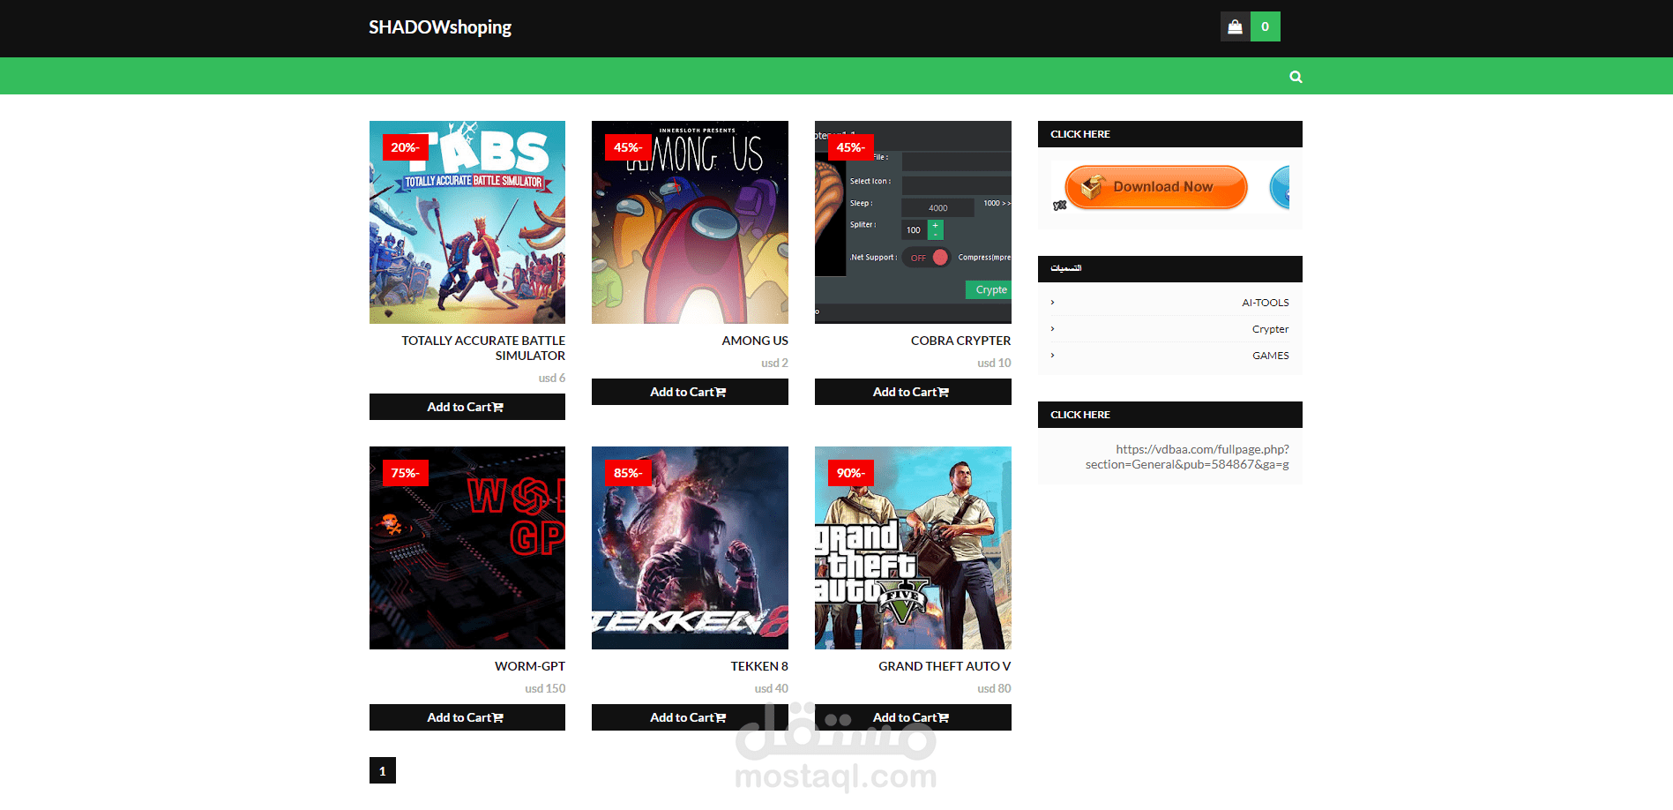Click the orange Download Now button
This screenshot has height=810, width=1673.
pos(1156,187)
